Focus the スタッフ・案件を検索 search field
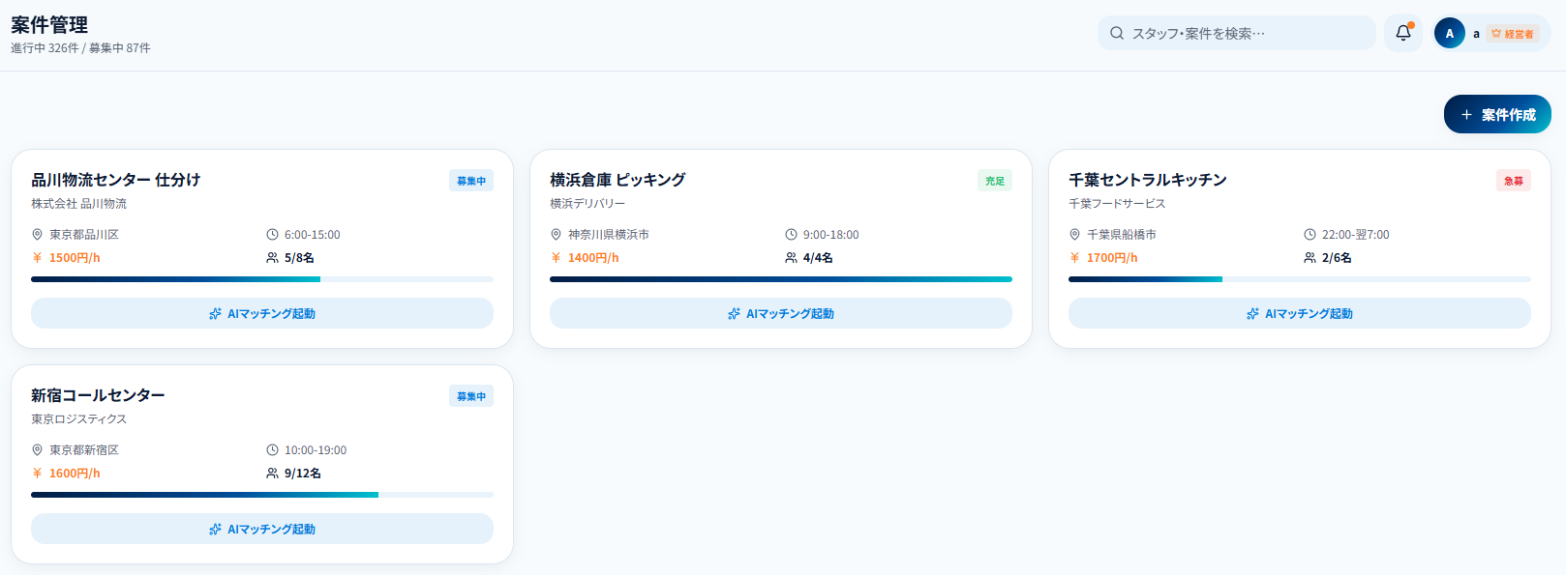Viewport: 1566px width, 575px height. 1237,33
